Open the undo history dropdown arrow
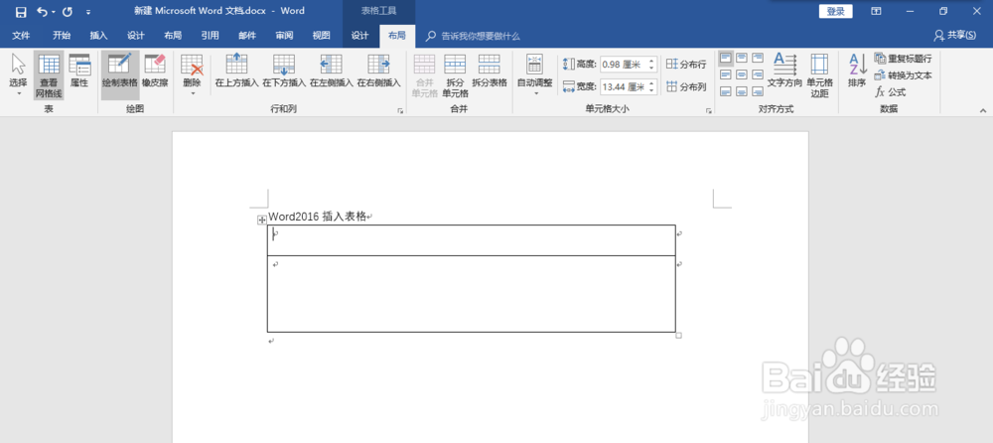The image size is (993, 443). [x=54, y=11]
